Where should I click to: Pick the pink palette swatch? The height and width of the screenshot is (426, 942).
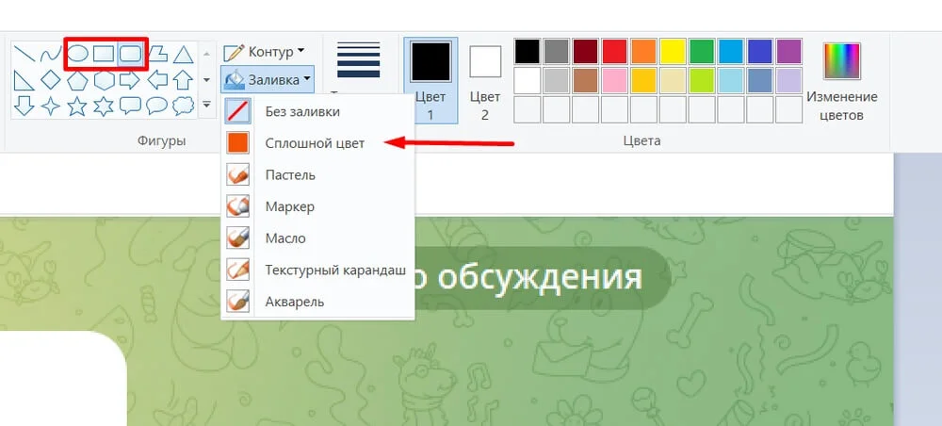[614, 80]
